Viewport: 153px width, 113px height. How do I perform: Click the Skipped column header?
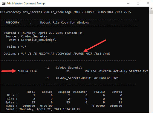64,92
